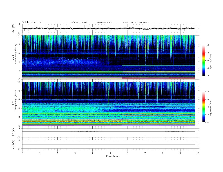Click the "station=ATH" header label
Viewport: 223px width, 172px height.
104,22
